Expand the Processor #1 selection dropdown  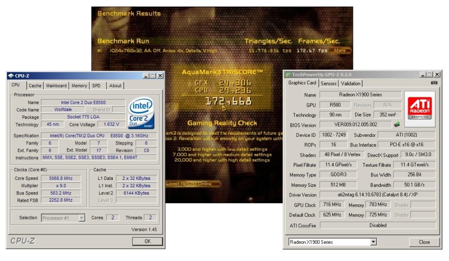coord(82,218)
